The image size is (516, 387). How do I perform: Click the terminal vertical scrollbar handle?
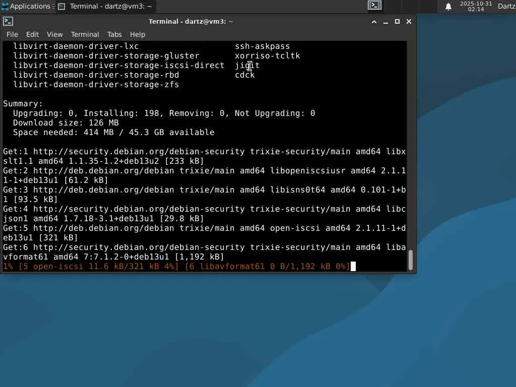click(410, 260)
